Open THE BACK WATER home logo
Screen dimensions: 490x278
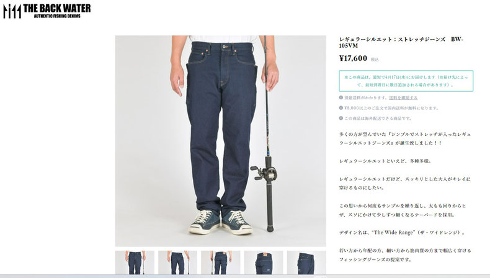(x=47, y=11)
